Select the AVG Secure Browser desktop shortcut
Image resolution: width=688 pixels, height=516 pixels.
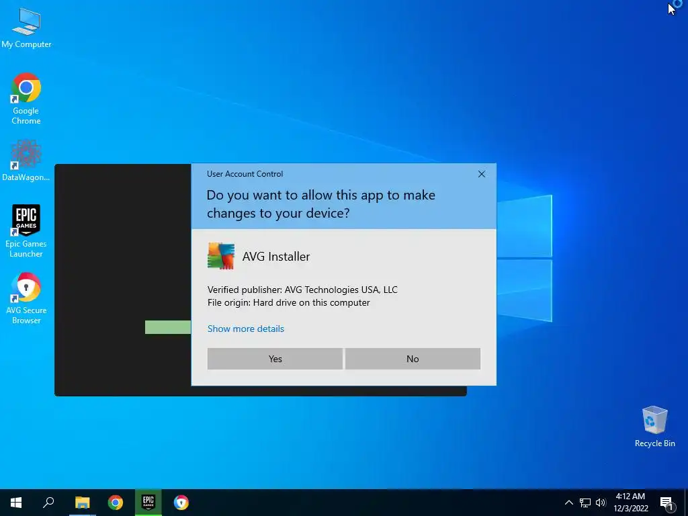(26, 298)
